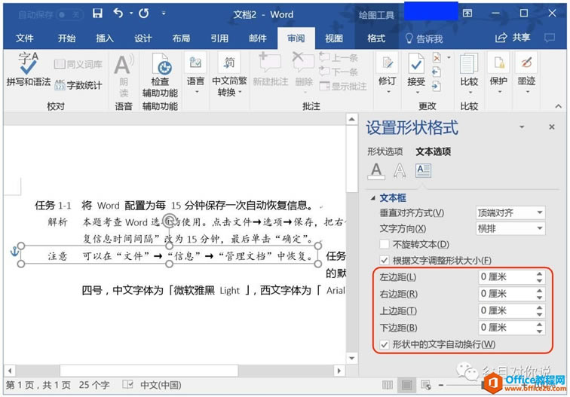
Task: Switch to print layout view icon
Action: pyautogui.click(x=406, y=385)
